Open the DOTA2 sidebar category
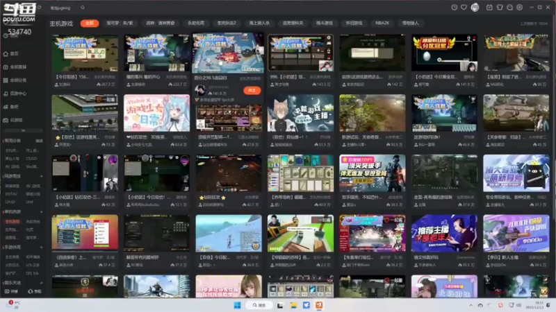The width and height of the screenshot is (556, 312). [x=11, y=194]
